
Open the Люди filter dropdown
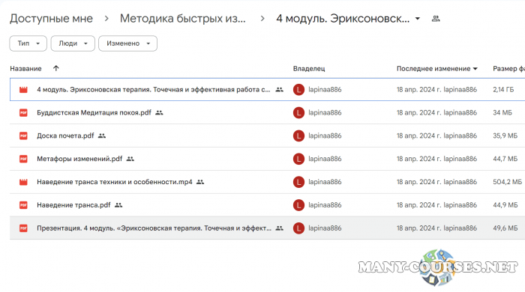point(73,43)
